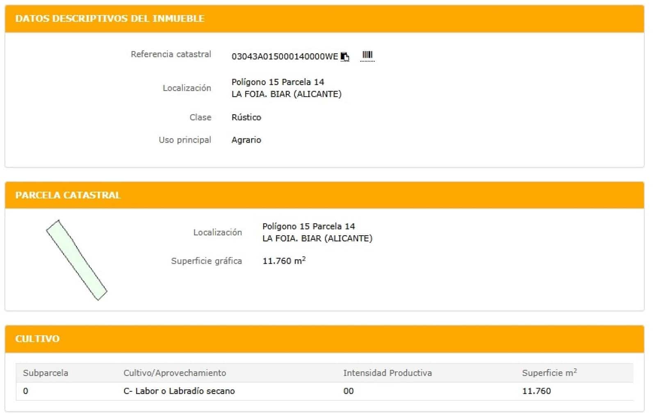Click the 'Superficie m²' table column header
Image resolution: width=656 pixels, height=418 pixels.
tap(549, 373)
